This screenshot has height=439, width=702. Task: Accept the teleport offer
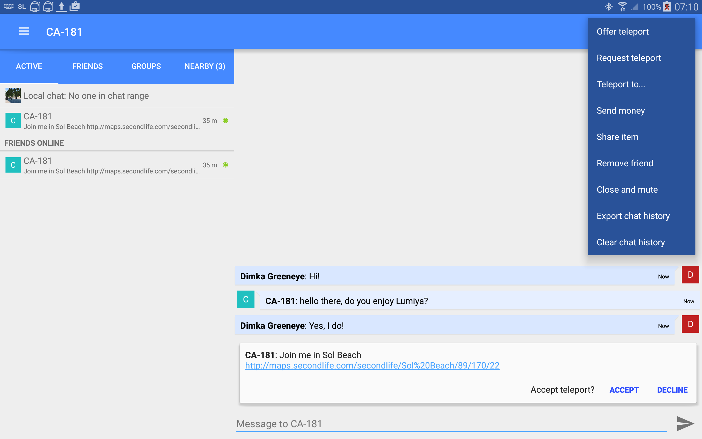tap(624, 390)
